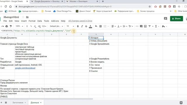Image resolution: width=187 pixels, height=105 pixels.
Task: Click functions sigma icon
Action: pos(156,26)
